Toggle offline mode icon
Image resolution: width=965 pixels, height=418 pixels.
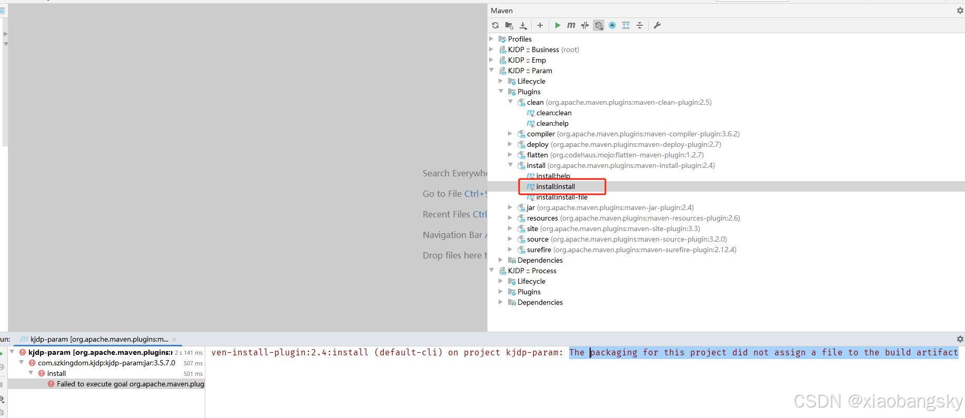click(x=585, y=25)
